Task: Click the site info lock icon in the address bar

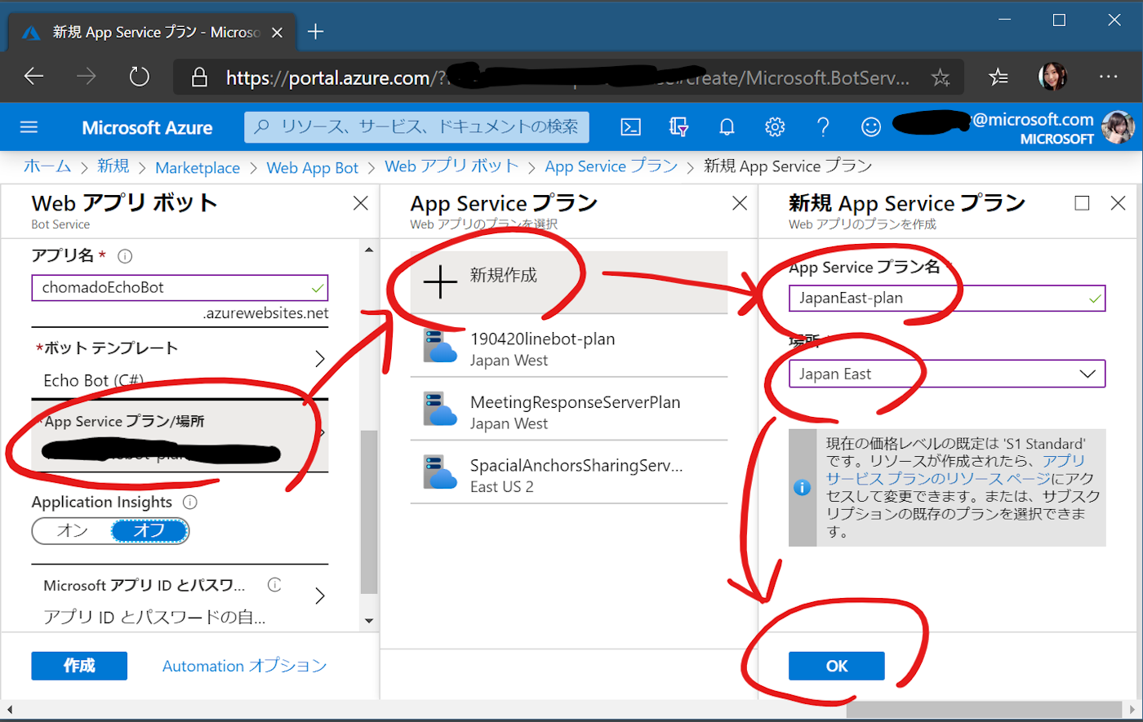Action: 199,78
